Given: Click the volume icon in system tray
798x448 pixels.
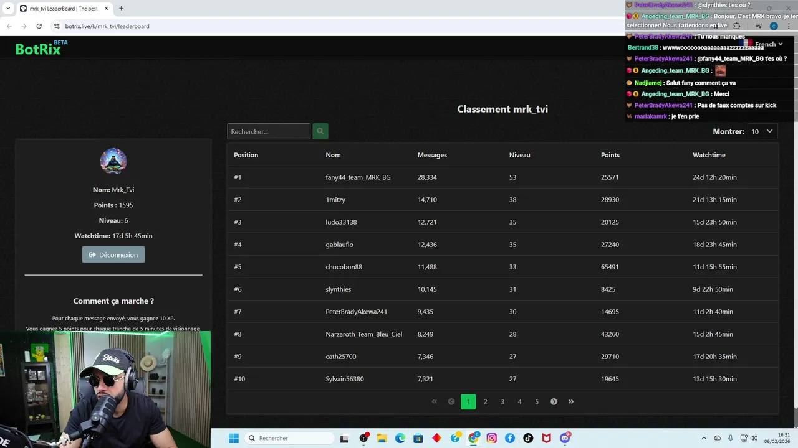Looking at the screenshot, I should click(x=754, y=438).
